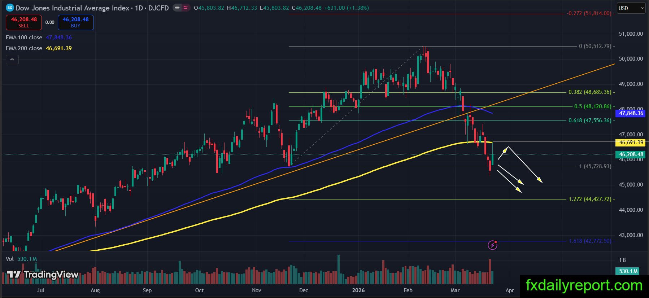Click the 49,000.00 price axis label
Screen dimensions: 649x298
click(631, 84)
